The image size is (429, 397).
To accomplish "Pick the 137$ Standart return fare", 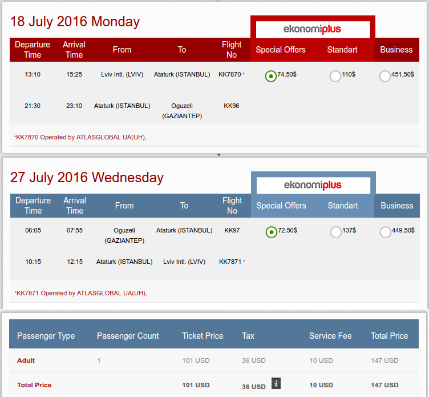I will tap(335, 232).
